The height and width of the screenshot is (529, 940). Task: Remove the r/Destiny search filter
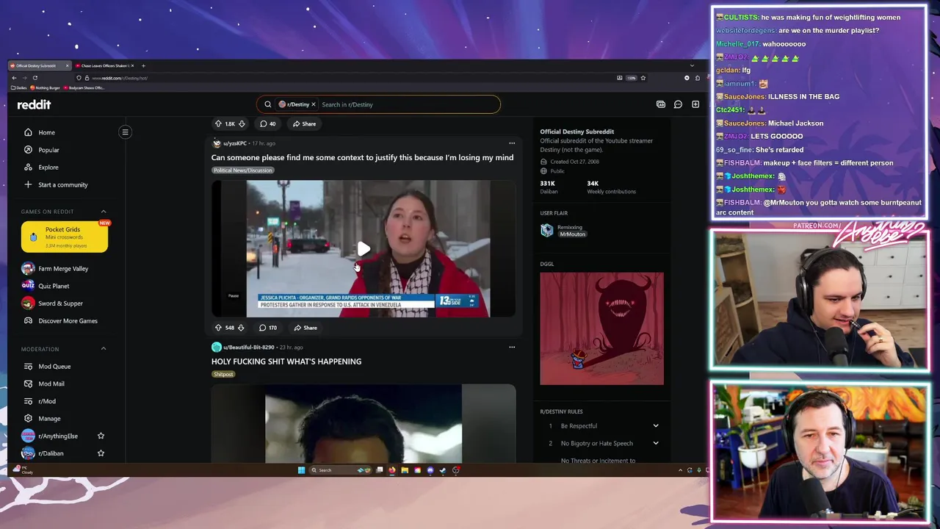tap(313, 104)
